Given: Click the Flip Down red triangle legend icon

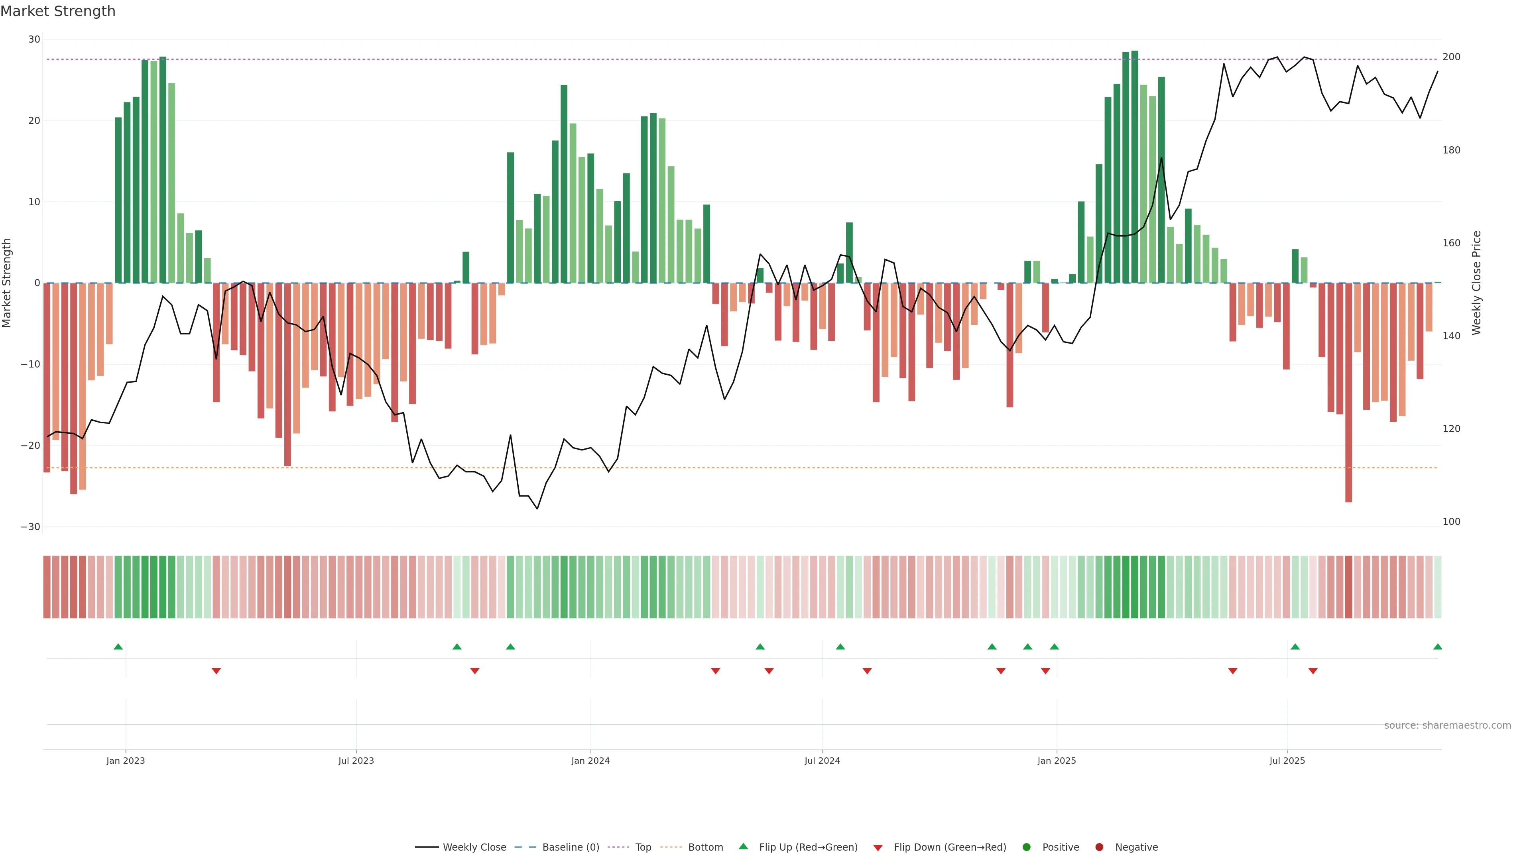Looking at the screenshot, I should pyautogui.click(x=877, y=848).
